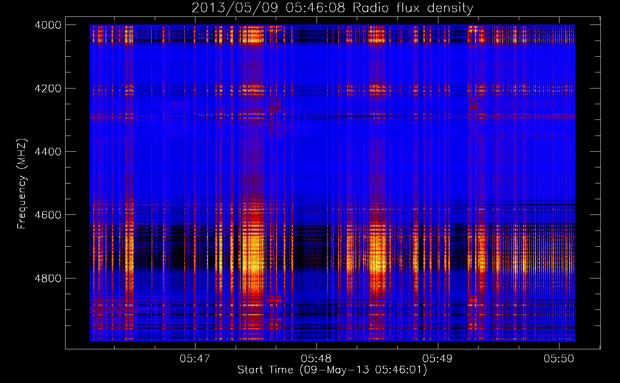This screenshot has height=383, width=620.
Task: Select the 4000 frequency axis label
Action: [x=48, y=25]
